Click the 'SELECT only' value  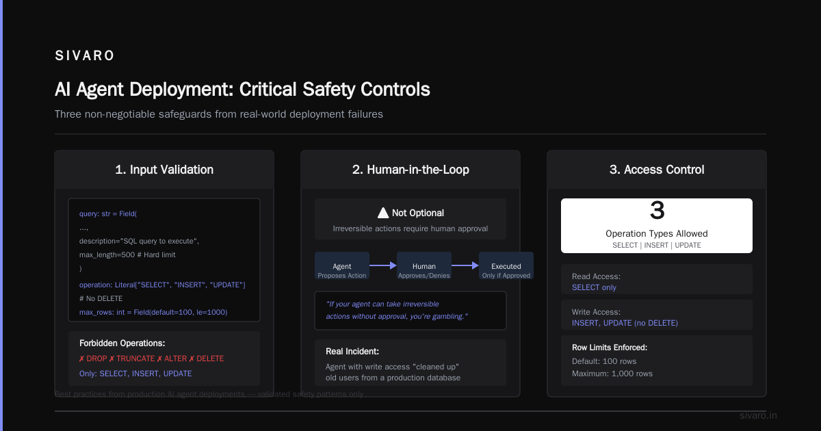[594, 287]
